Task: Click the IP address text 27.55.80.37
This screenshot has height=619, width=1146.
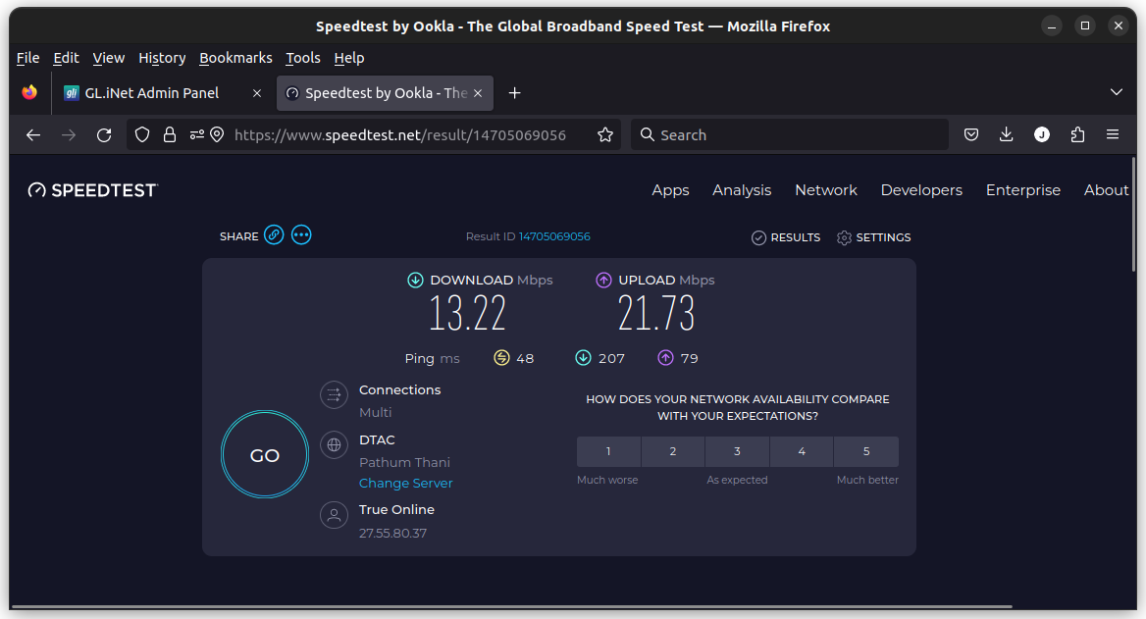Action: (392, 533)
